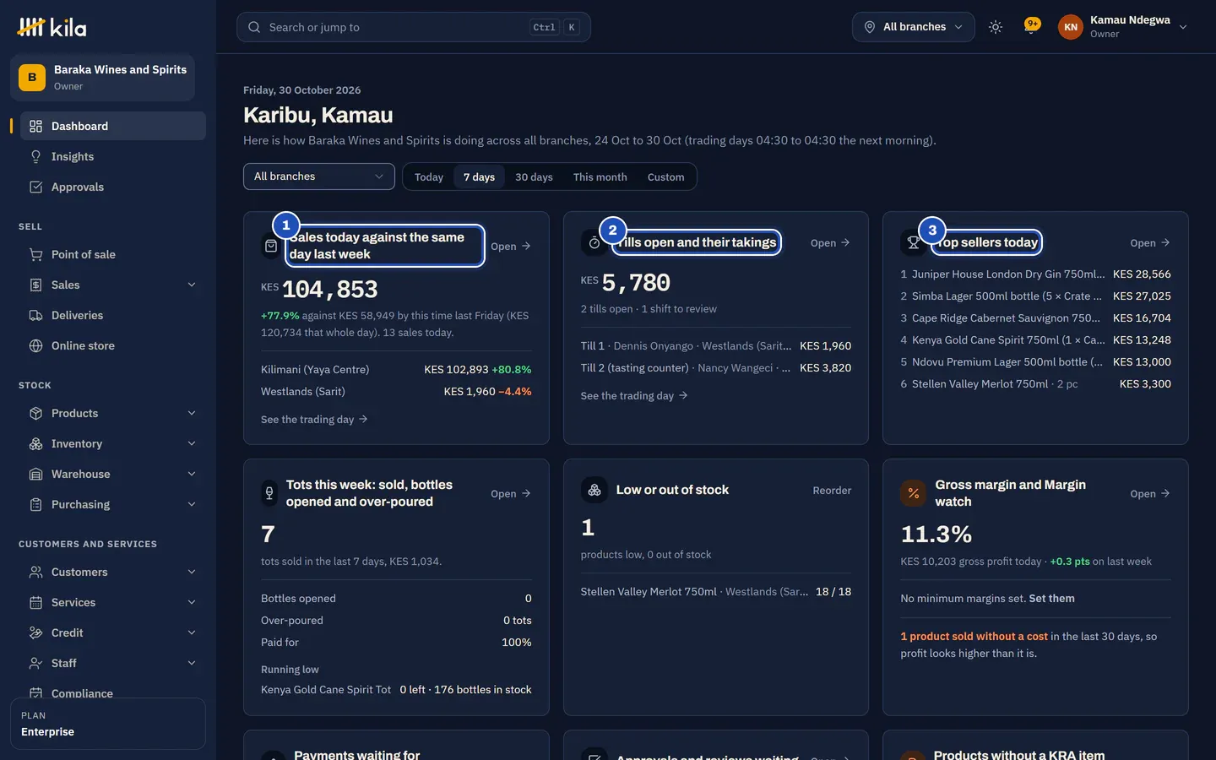This screenshot has width=1216, height=760.
Task: Click the Low or out of stock icon
Action: (x=594, y=490)
